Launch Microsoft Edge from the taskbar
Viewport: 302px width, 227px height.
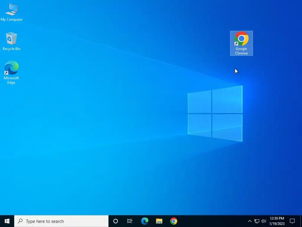coord(145,221)
